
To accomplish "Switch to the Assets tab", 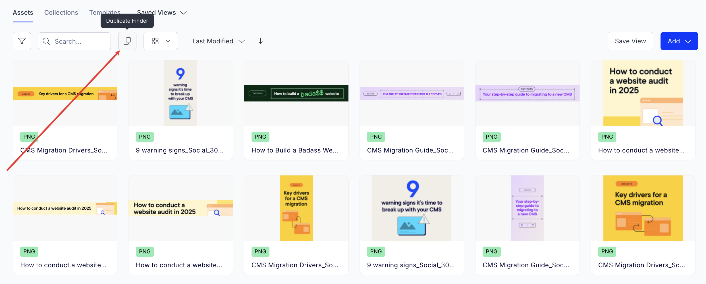I will click(x=23, y=12).
